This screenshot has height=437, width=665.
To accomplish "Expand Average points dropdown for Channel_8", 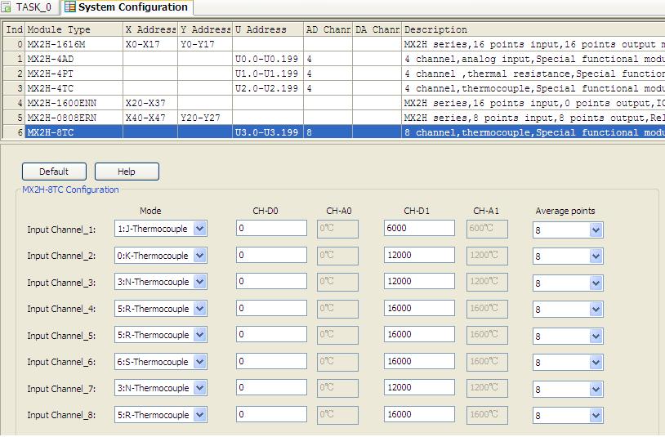I will click(x=596, y=416).
